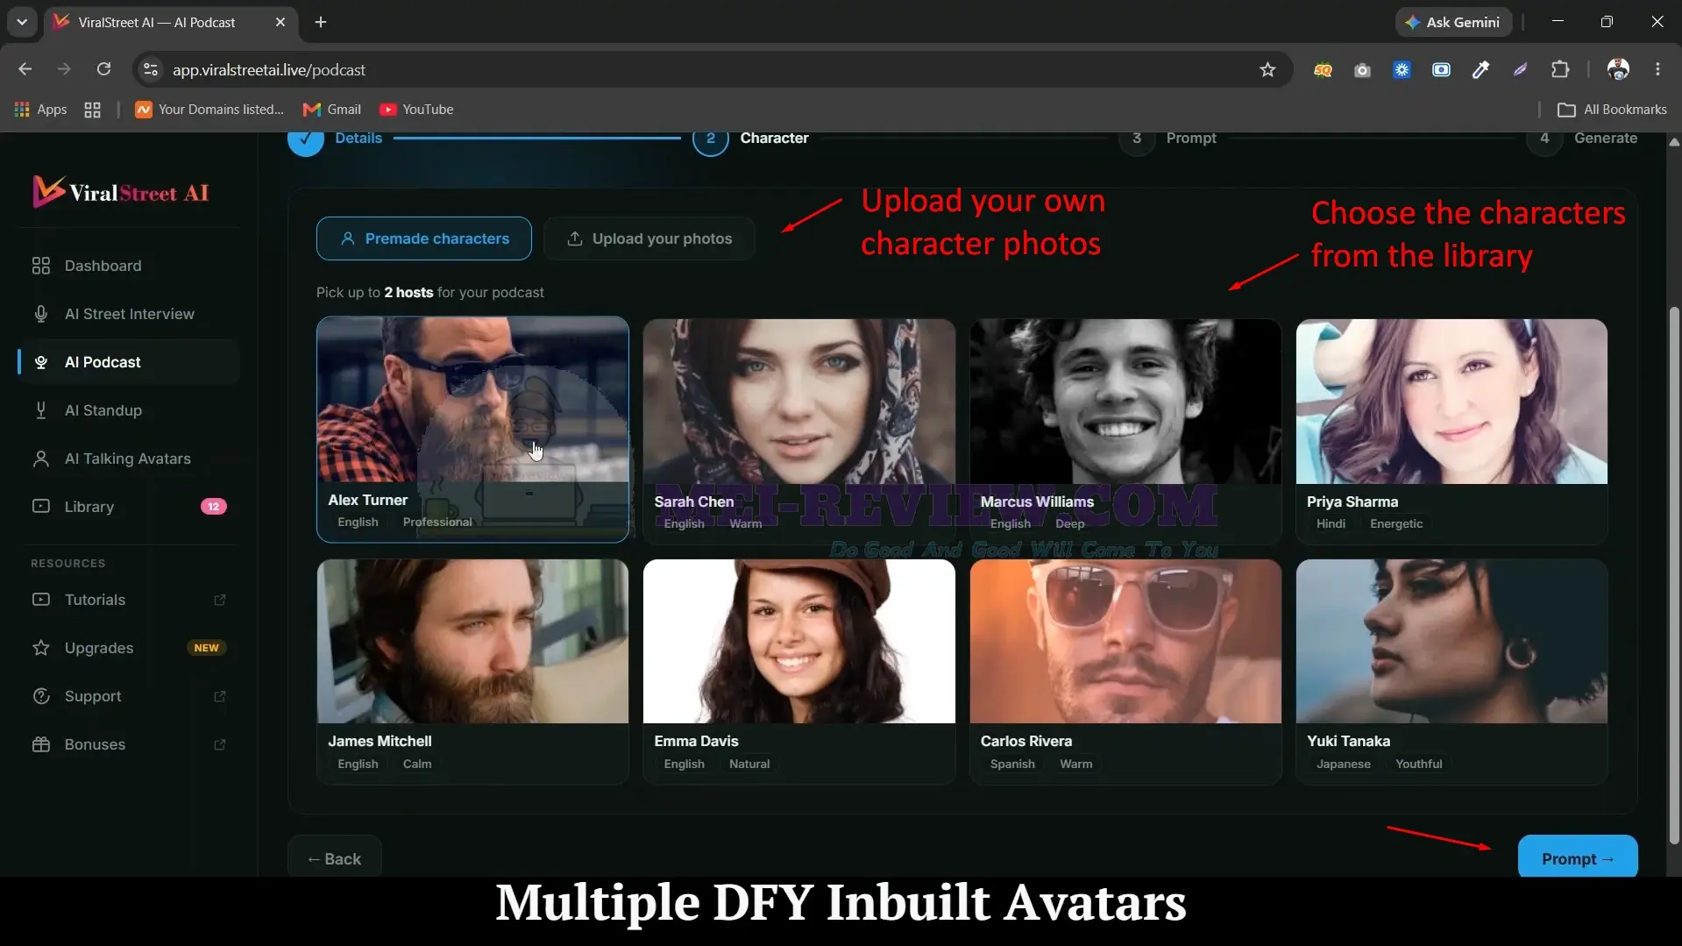Pick Marcus Williams as host

click(x=1125, y=431)
